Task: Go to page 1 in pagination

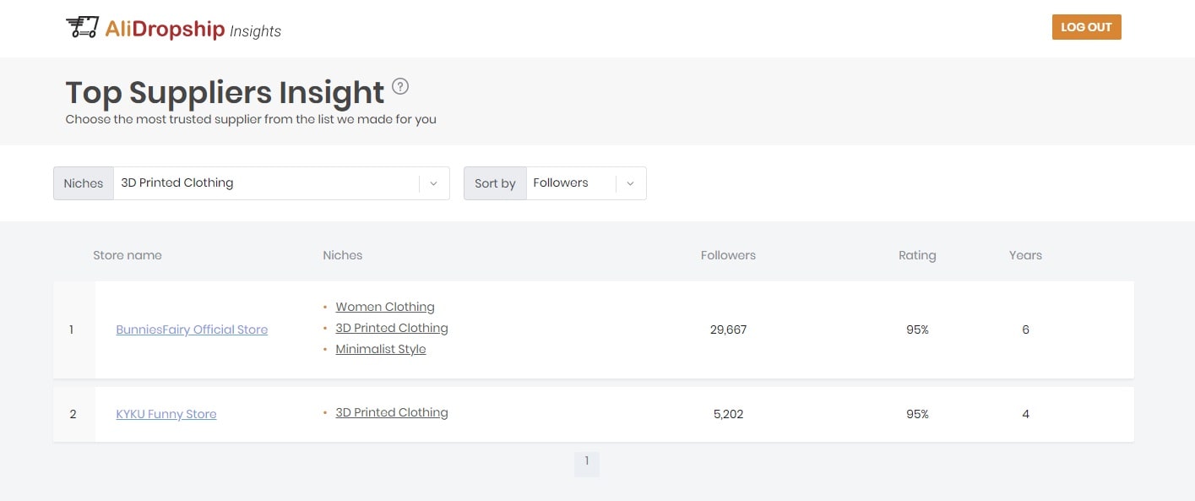Action: tap(587, 461)
